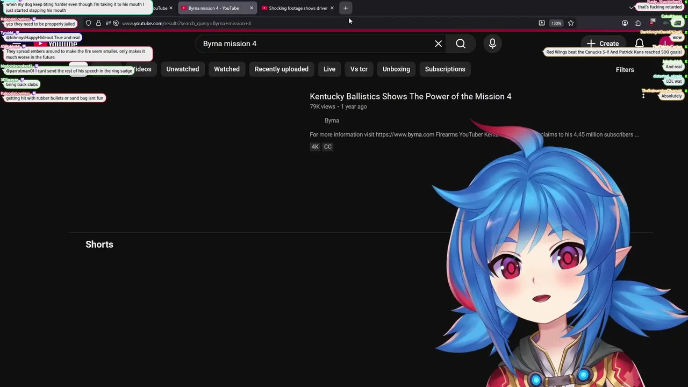Switch to Shocking footage shows driver tab

298,8
